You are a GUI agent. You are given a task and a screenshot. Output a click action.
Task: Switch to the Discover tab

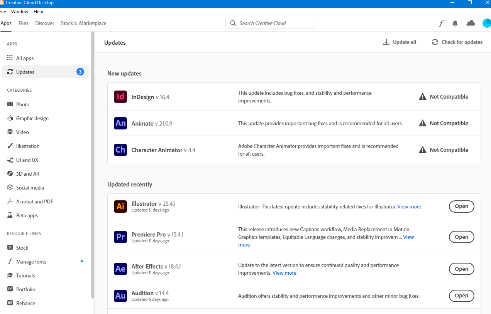coord(44,23)
